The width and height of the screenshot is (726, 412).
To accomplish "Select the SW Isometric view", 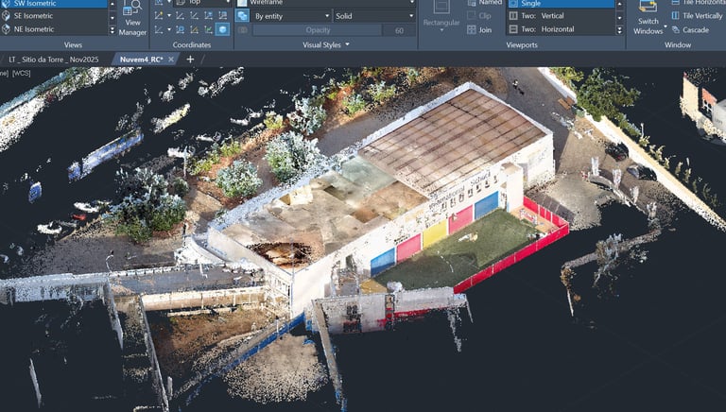I will [x=54, y=4].
